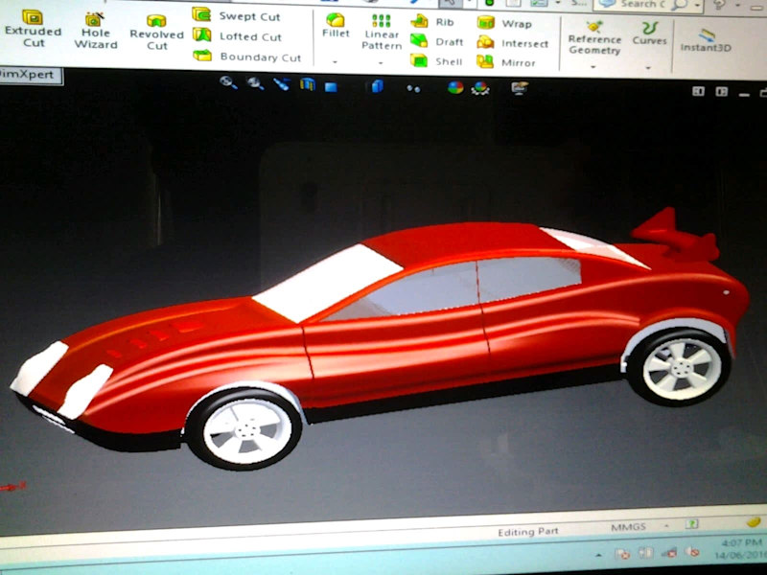Select the Revolved Cut tool
767x575 pixels.
[x=156, y=29]
